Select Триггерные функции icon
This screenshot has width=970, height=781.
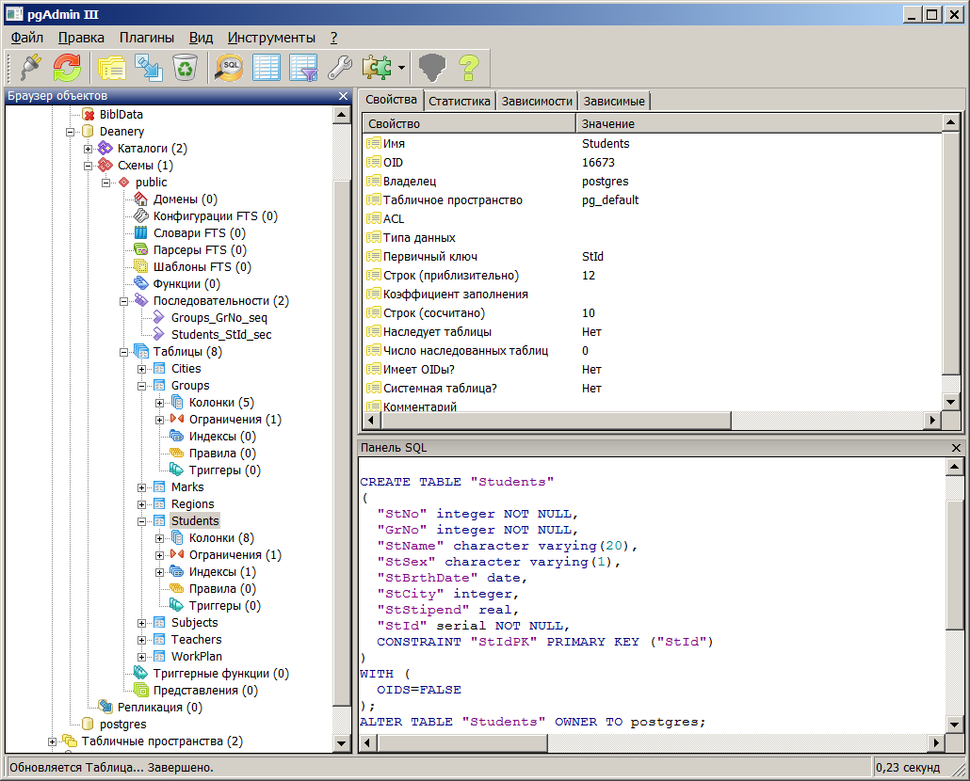coord(141,673)
